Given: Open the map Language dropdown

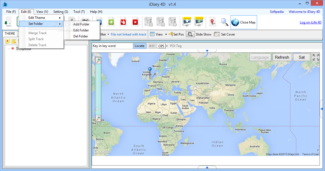Looking at the screenshot, I should coord(260,57).
